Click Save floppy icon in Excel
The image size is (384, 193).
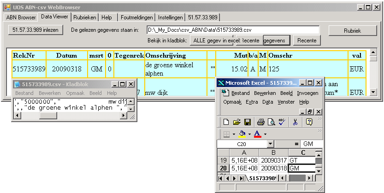point(248,122)
